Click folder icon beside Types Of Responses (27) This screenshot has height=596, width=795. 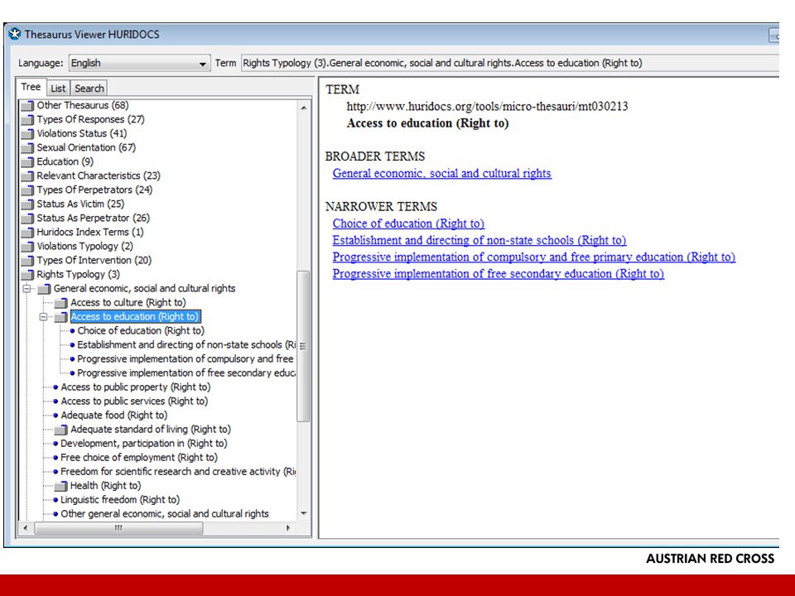27,119
